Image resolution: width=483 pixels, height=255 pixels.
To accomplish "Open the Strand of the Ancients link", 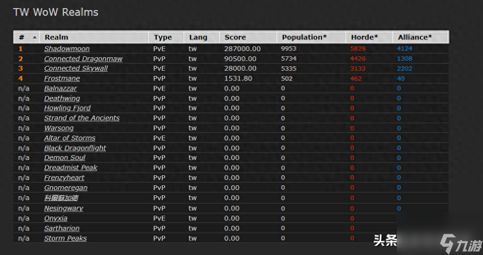I will click(x=82, y=118).
